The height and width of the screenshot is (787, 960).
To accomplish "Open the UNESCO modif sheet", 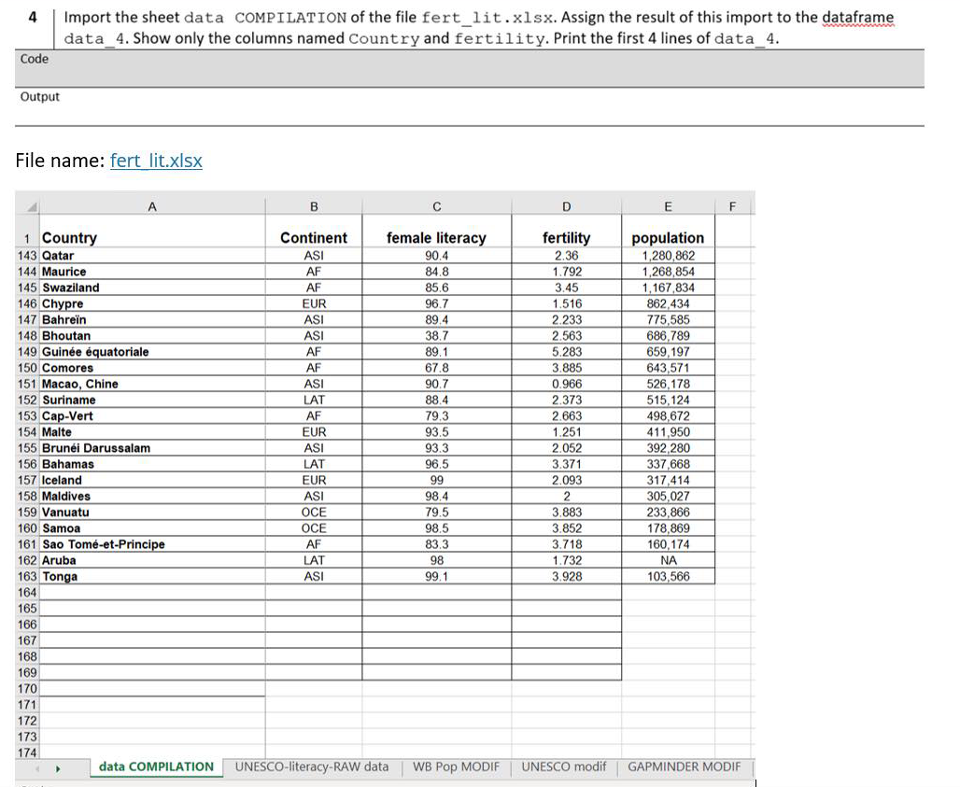I will 563,766.
